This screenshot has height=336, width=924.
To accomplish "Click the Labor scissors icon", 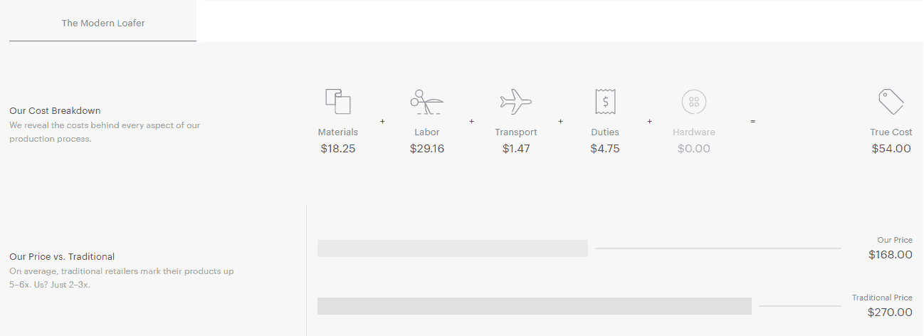I will coord(426,102).
